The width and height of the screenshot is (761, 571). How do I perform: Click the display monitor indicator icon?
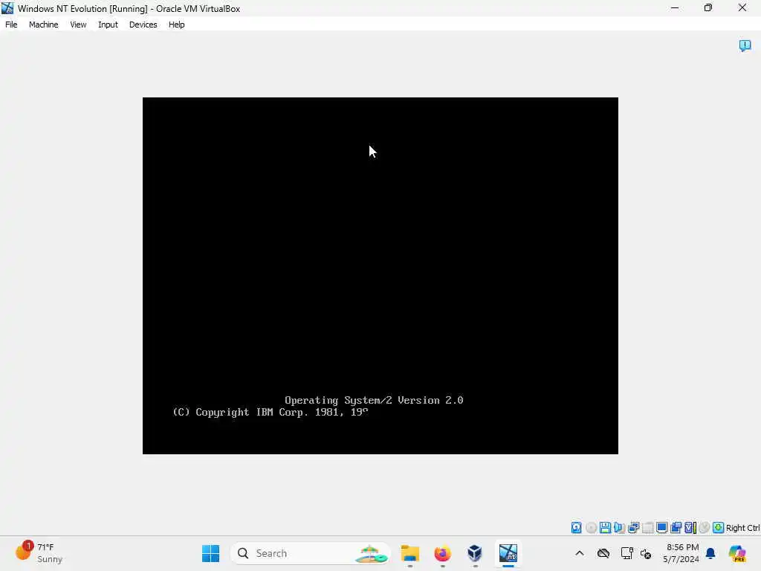click(x=661, y=527)
